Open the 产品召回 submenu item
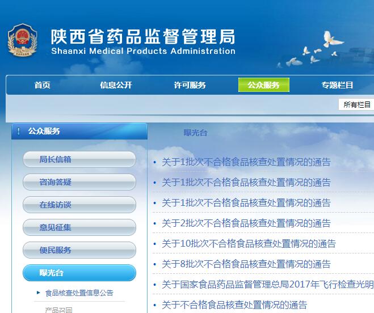374x313 pixels. (58, 310)
